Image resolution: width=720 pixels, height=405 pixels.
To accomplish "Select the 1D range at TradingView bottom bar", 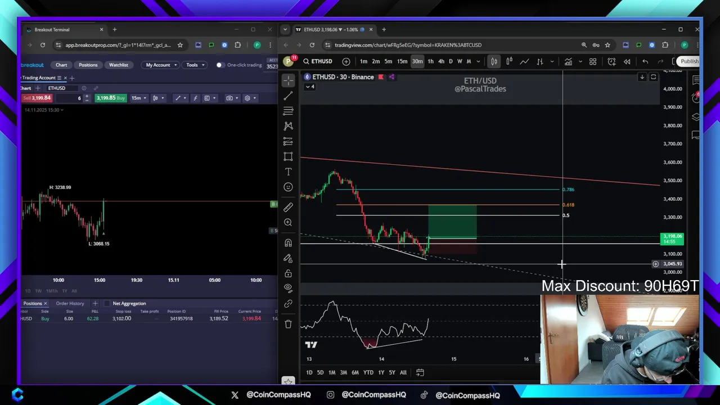I will point(309,372).
